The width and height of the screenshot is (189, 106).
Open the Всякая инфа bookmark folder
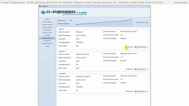point(40,2)
